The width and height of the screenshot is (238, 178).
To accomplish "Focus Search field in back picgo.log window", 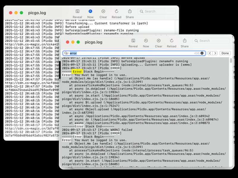I will pos(156,11).
